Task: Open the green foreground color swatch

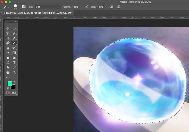Action: click(10, 84)
